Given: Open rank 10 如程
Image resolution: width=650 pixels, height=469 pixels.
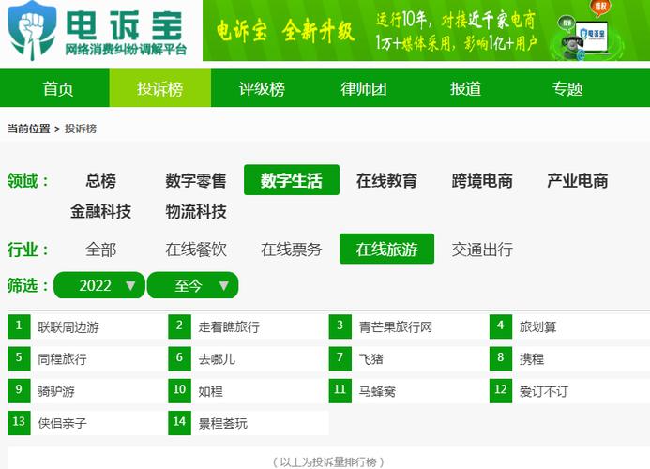Looking at the screenshot, I should tap(249, 390).
